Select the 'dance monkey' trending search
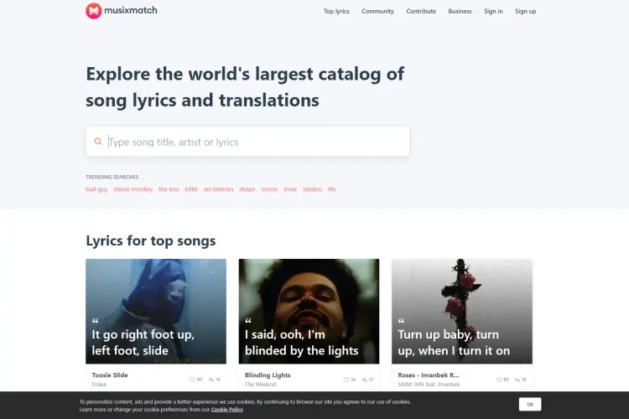The width and height of the screenshot is (629, 419). (x=133, y=189)
